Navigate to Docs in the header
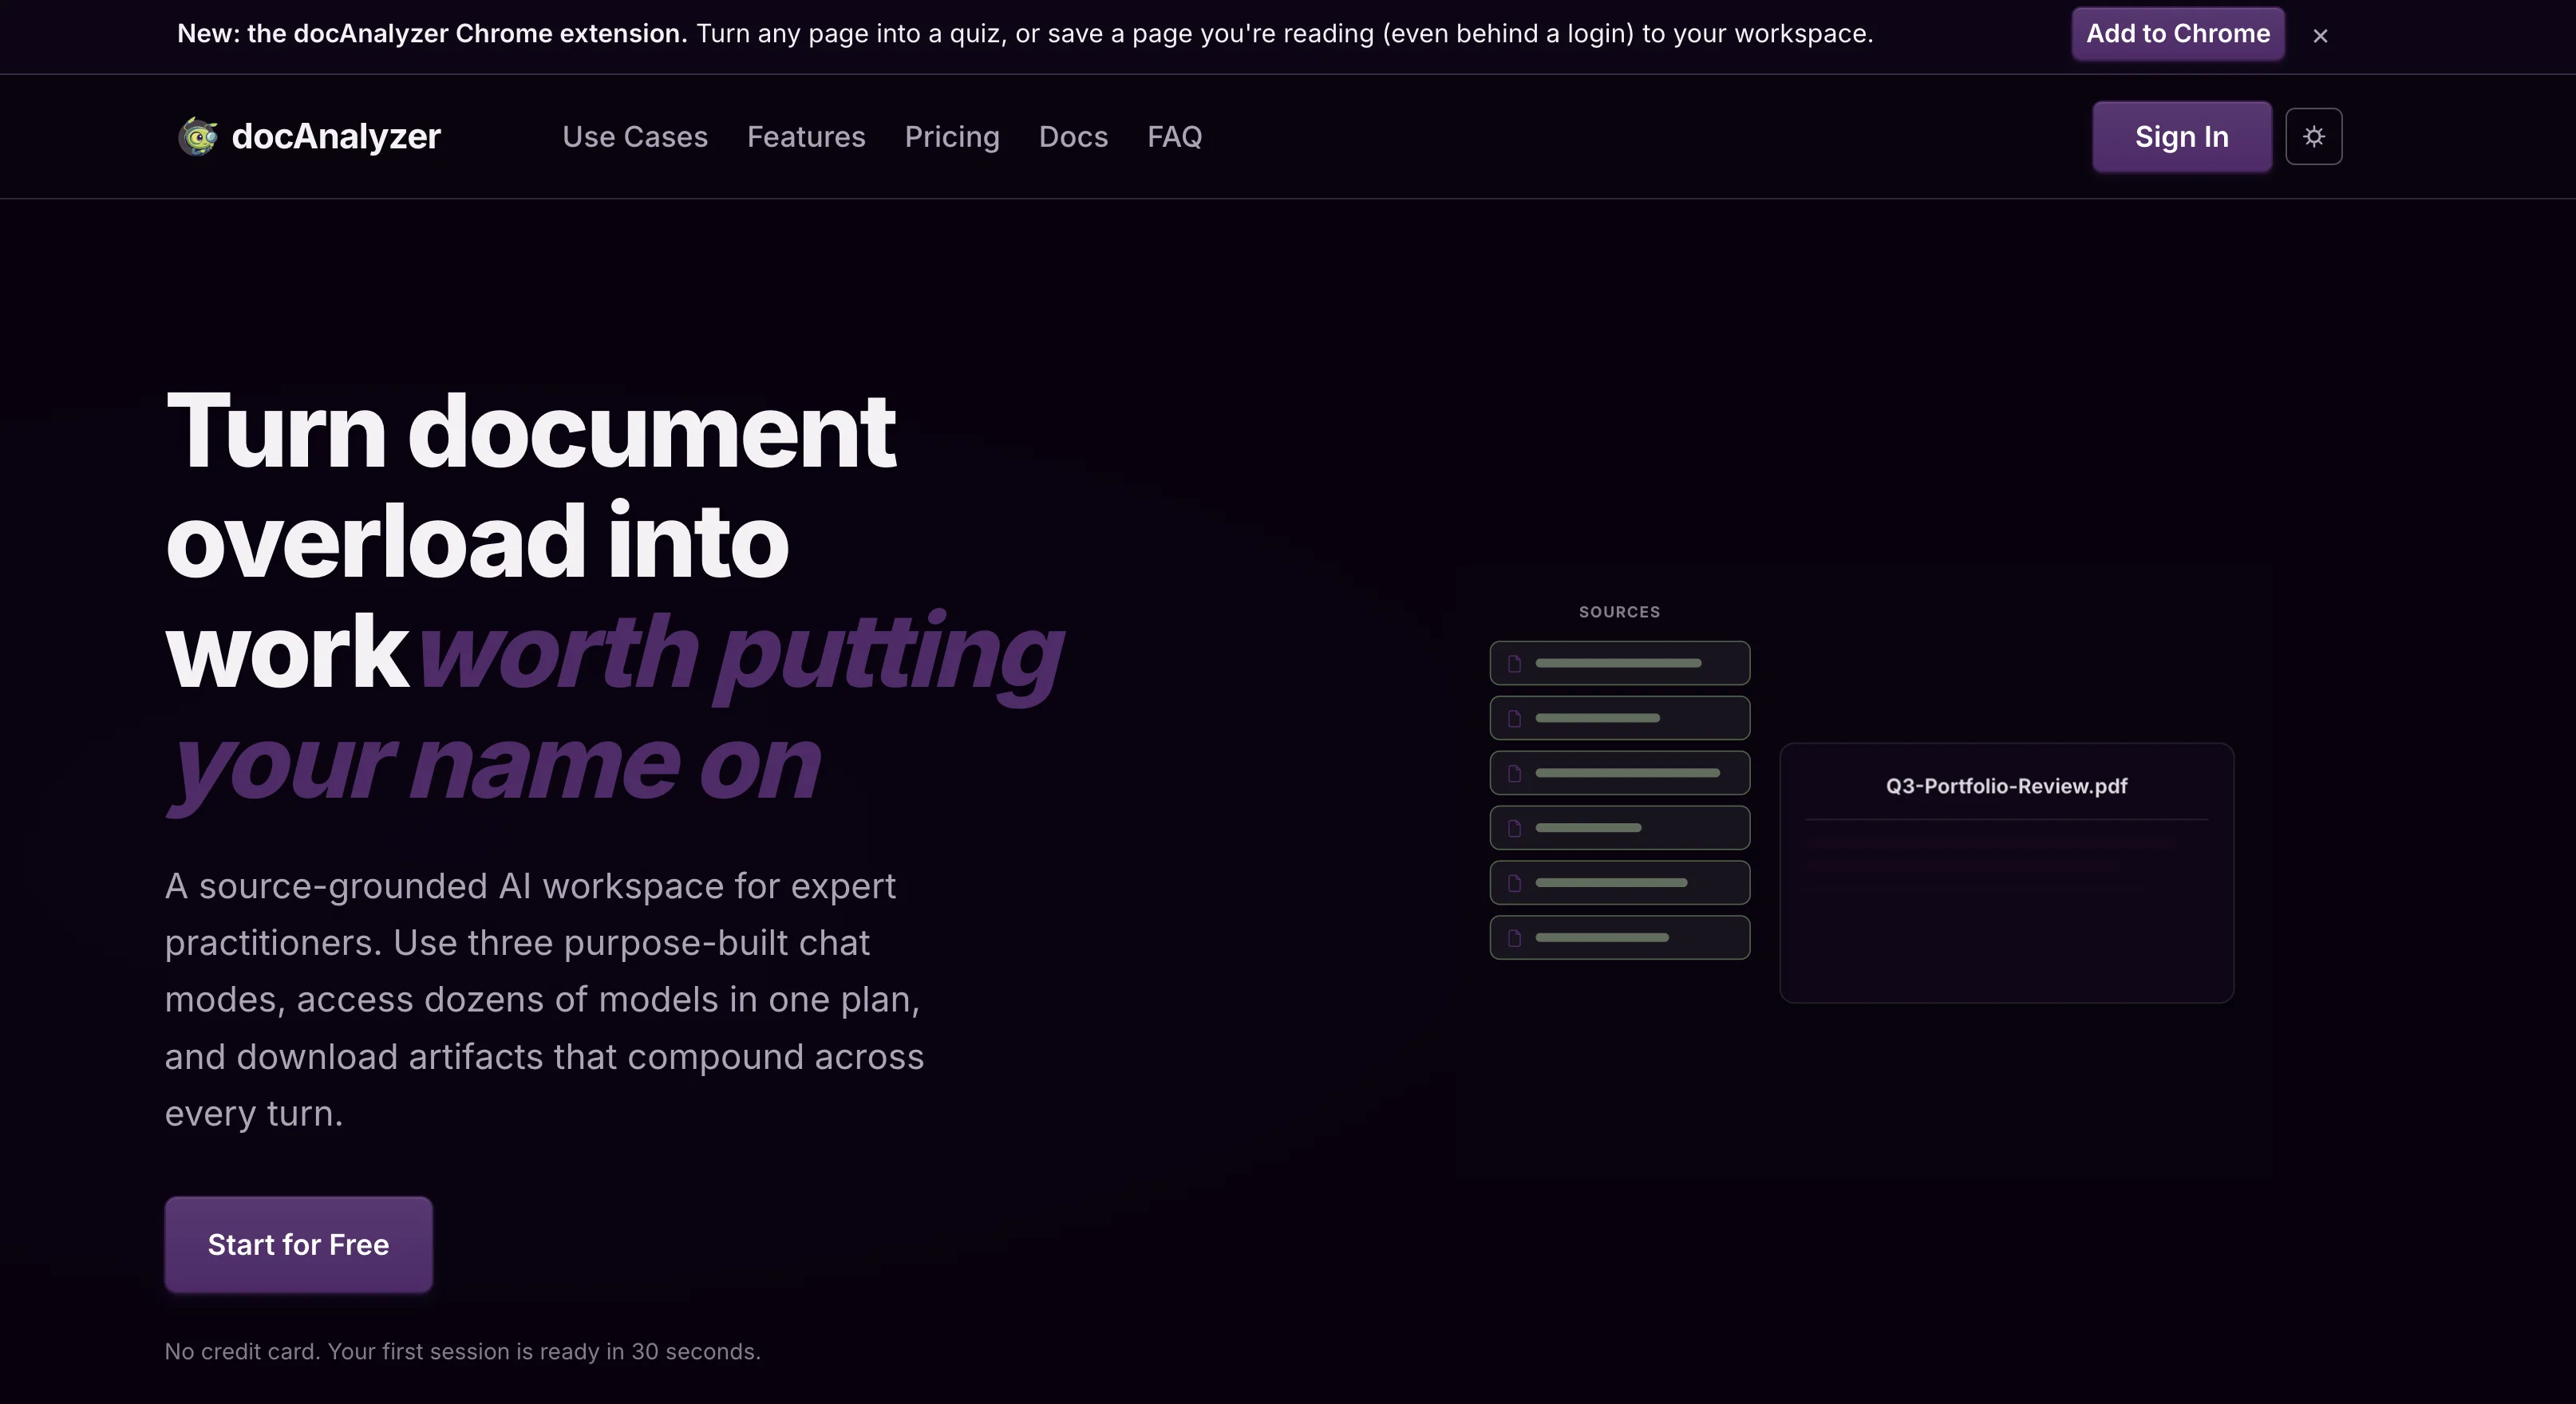Viewport: 2576px width, 1404px height. coord(1073,137)
